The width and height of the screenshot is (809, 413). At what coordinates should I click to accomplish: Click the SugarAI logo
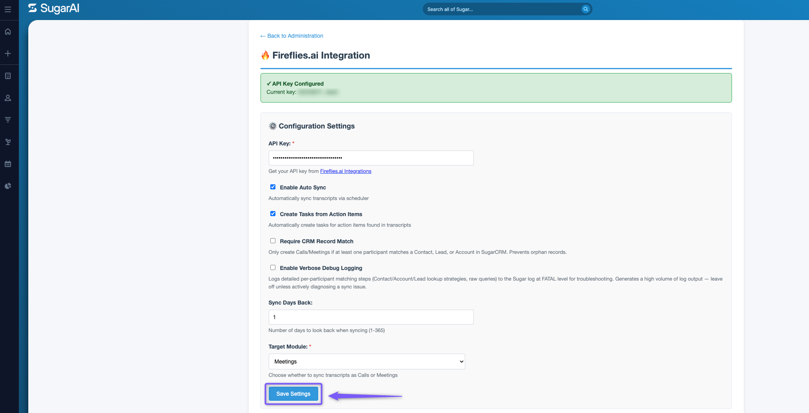[54, 8]
